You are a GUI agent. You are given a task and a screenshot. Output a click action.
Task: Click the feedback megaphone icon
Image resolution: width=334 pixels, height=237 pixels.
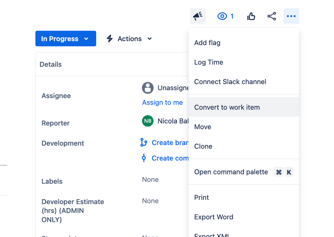(198, 16)
